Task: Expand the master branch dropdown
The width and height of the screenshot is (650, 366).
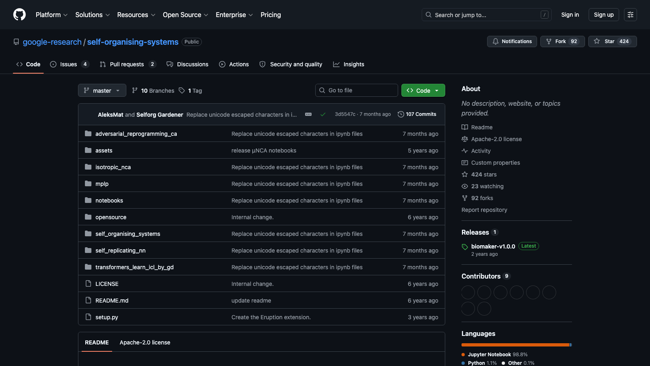Action: [102, 90]
